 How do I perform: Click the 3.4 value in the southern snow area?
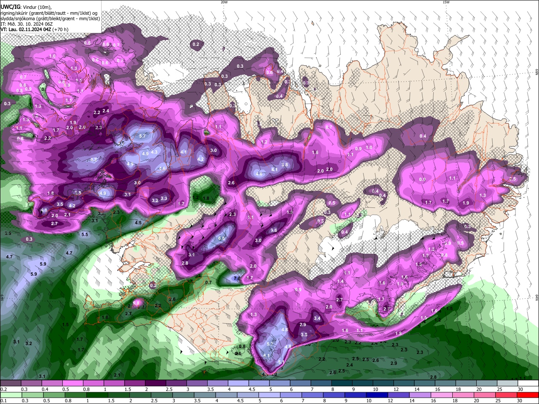point(317,319)
